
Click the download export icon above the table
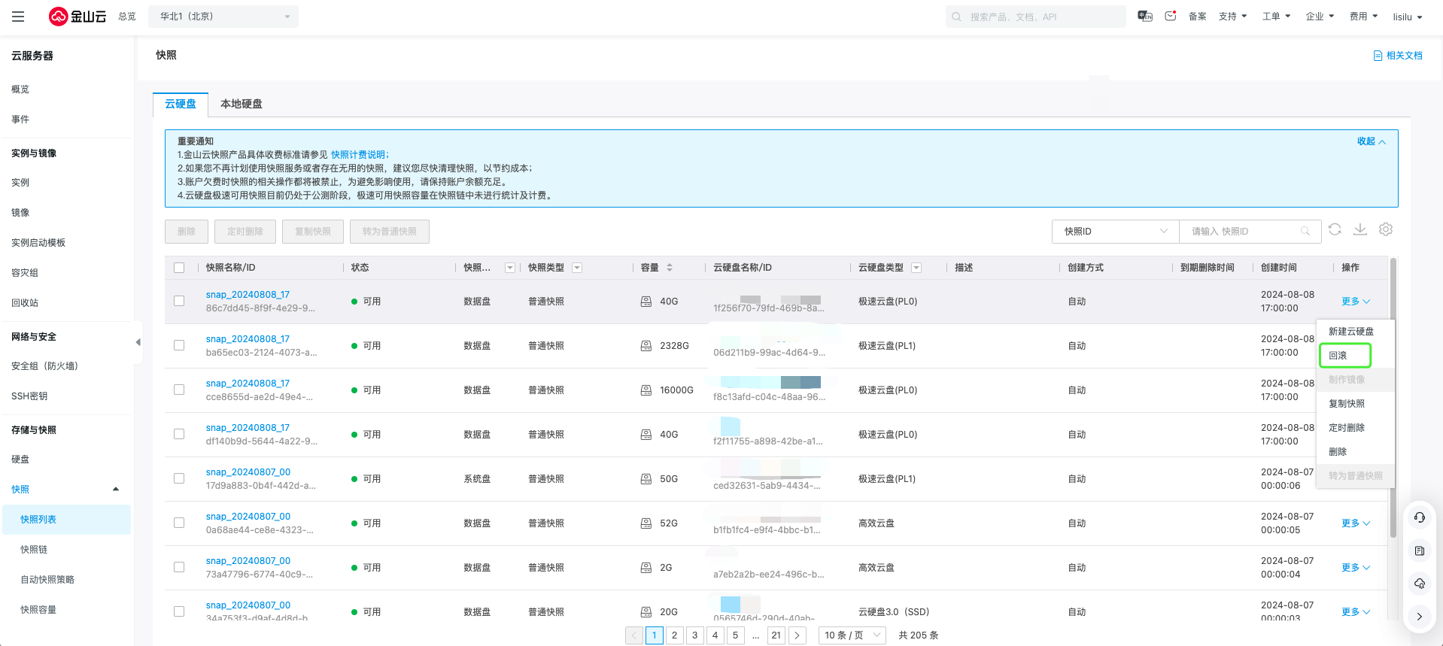pos(1360,230)
